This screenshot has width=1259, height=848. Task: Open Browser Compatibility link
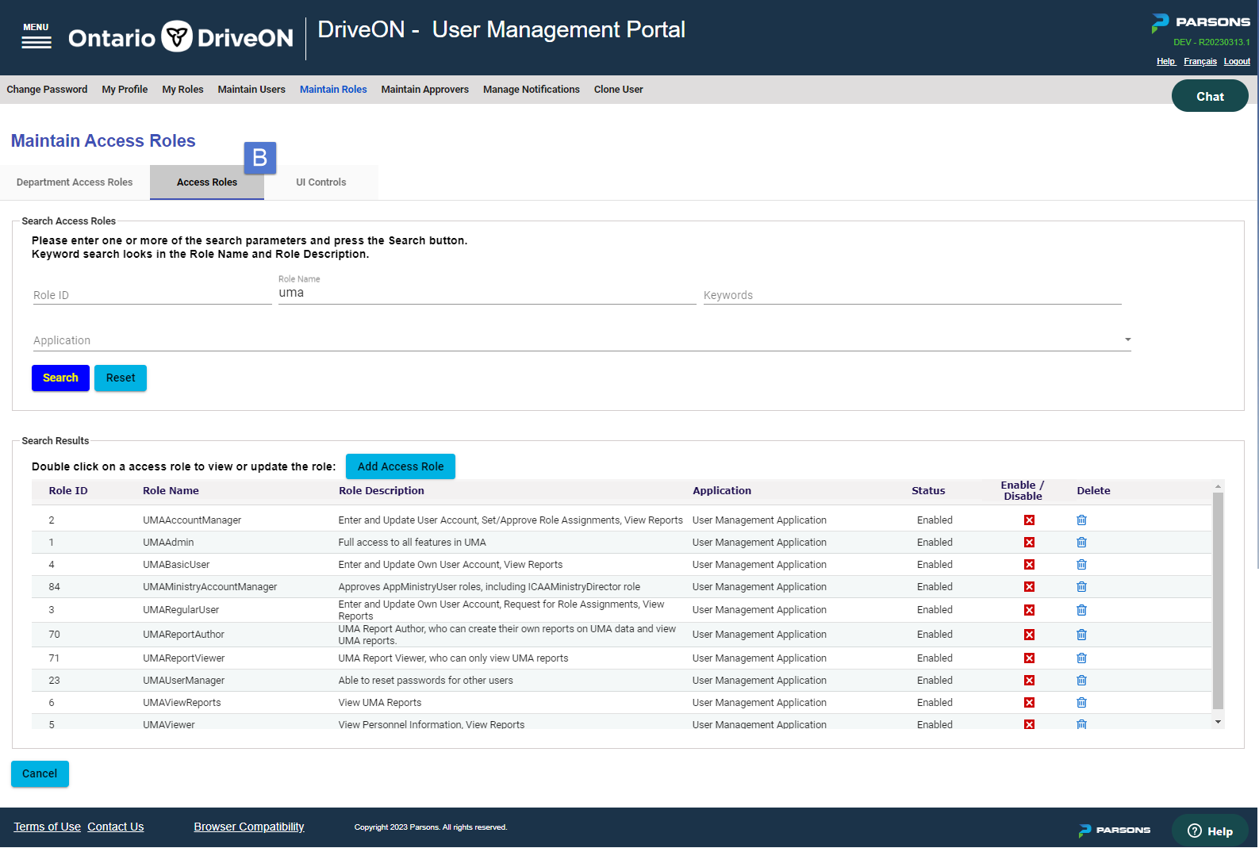point(249,827)
